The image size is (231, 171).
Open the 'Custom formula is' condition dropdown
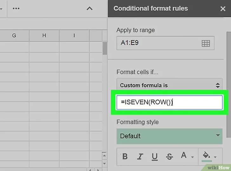[169, 85]
